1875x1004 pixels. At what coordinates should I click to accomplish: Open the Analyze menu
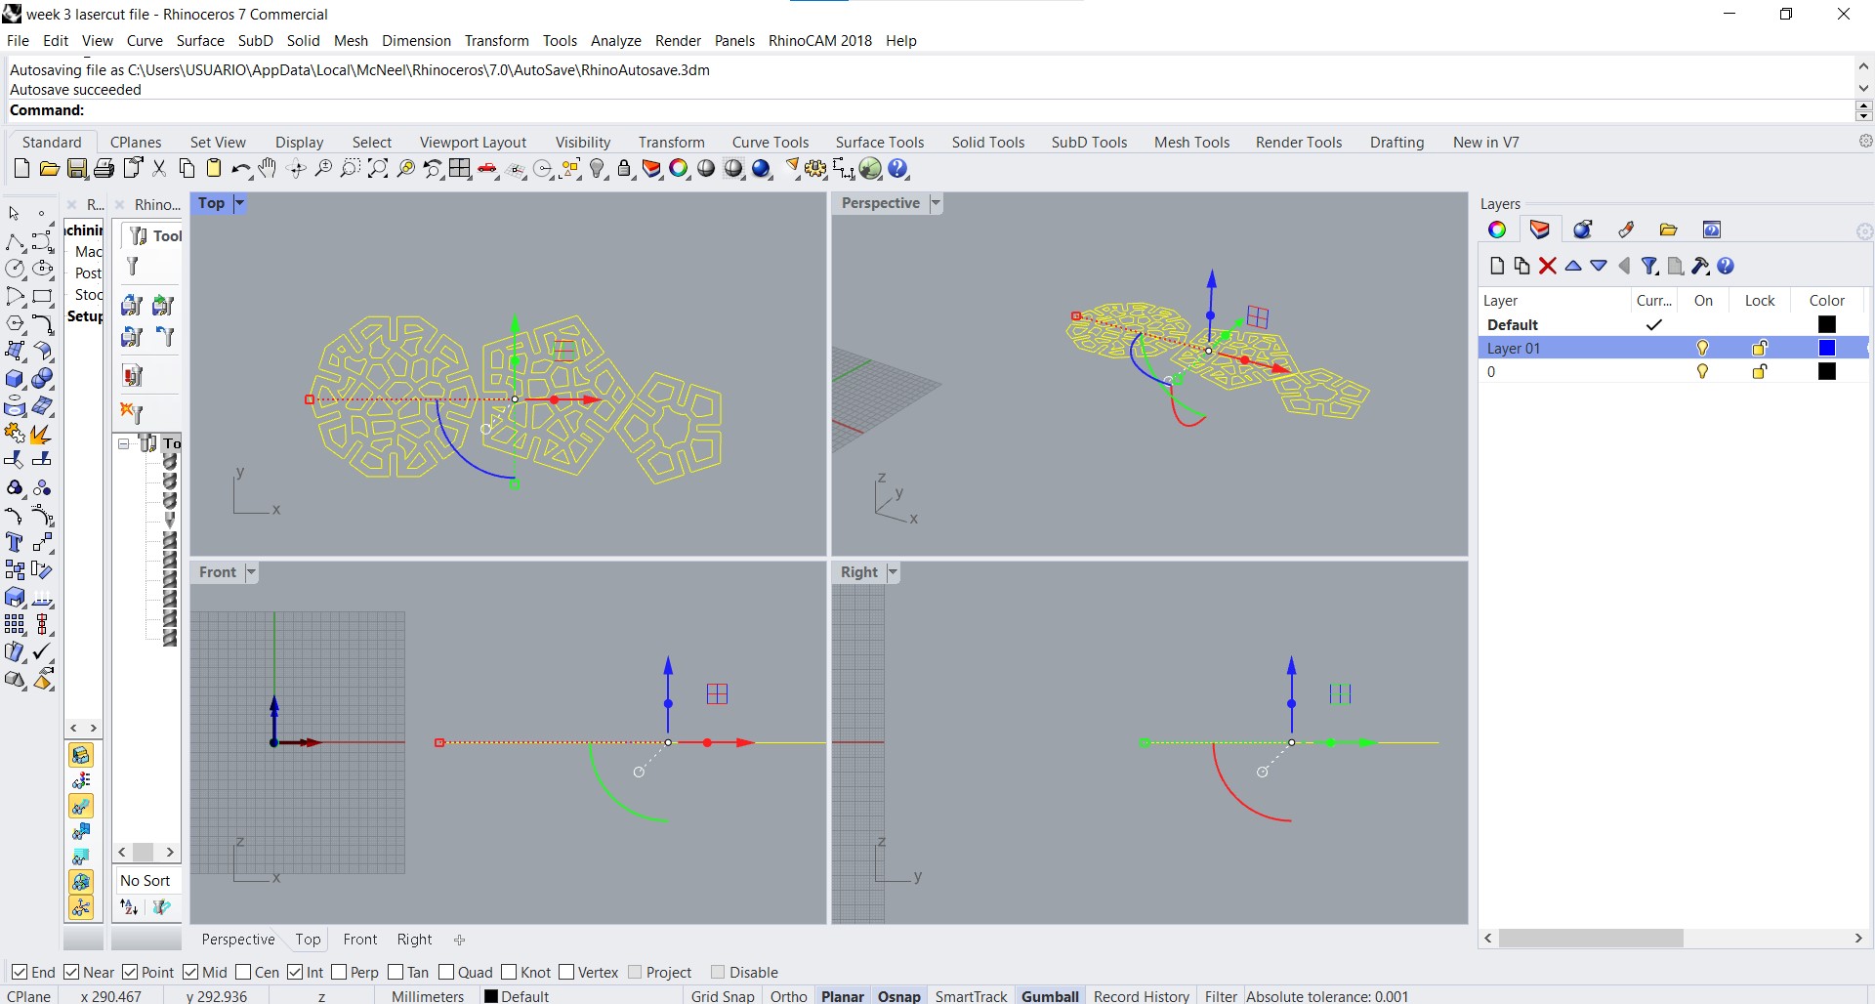point(615,40)
